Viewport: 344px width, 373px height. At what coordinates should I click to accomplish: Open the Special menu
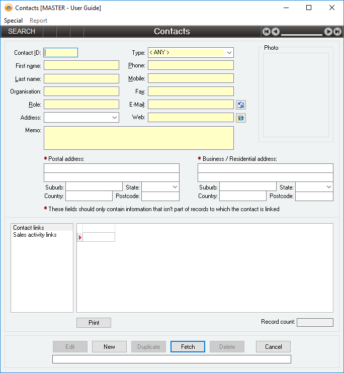[13, 21]
